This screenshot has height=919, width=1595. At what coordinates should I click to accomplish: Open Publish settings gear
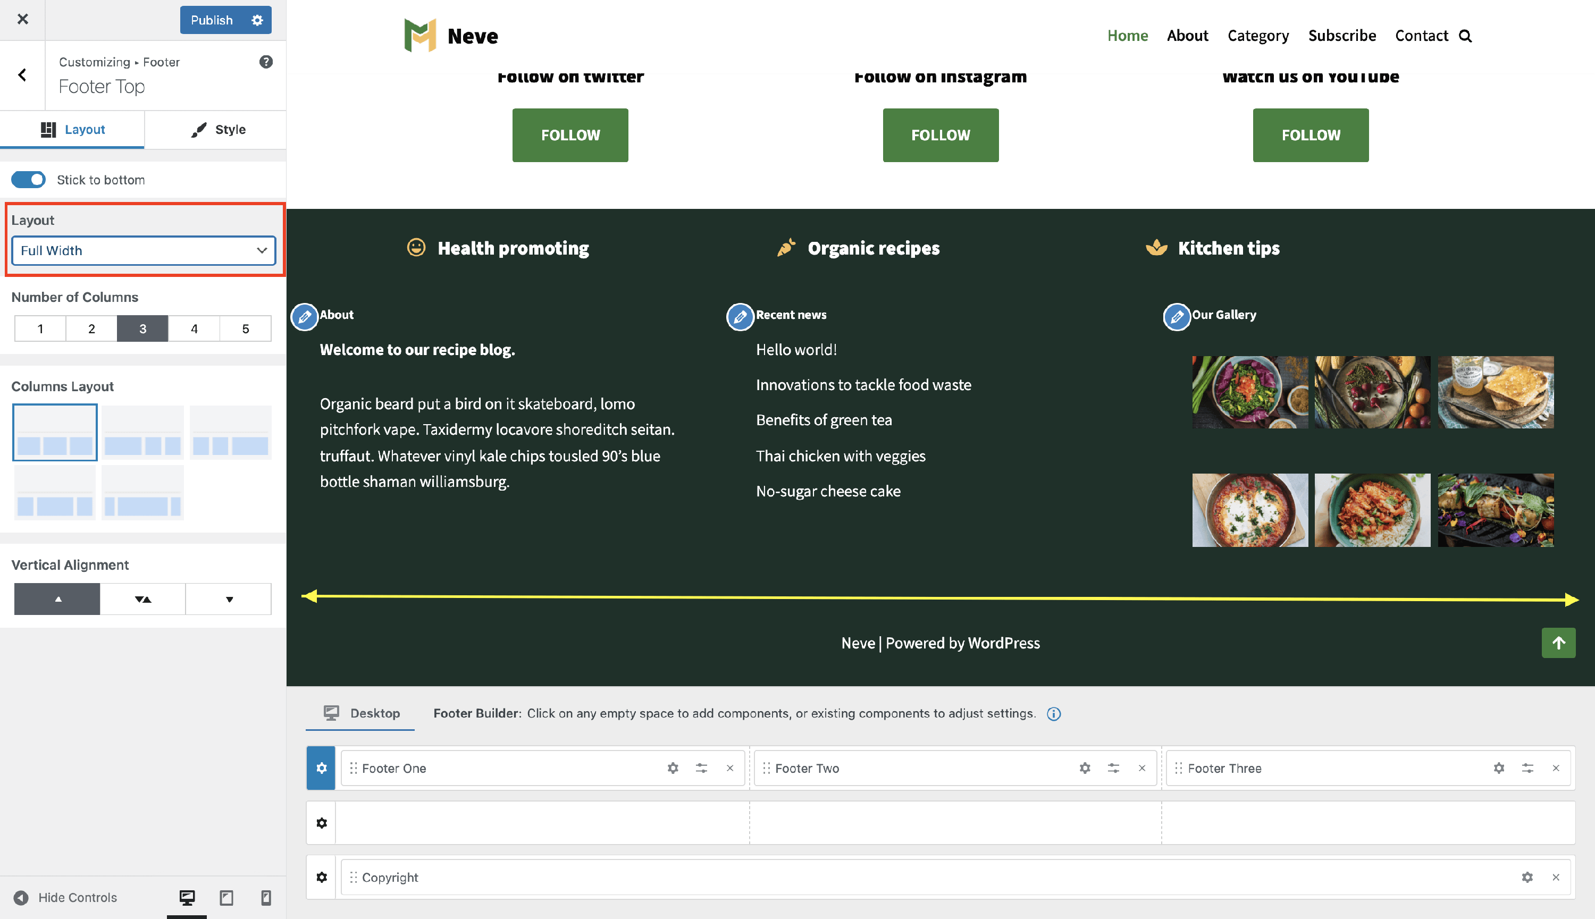click(x=257, y=20)
